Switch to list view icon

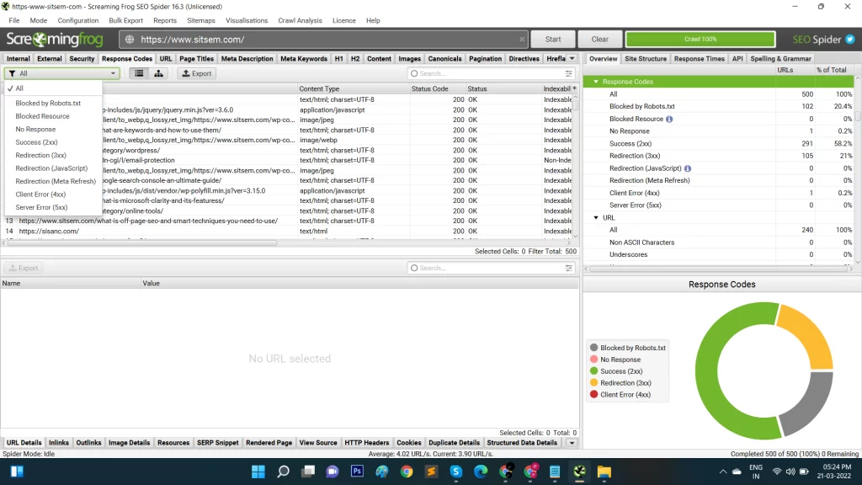pos(139,73)
